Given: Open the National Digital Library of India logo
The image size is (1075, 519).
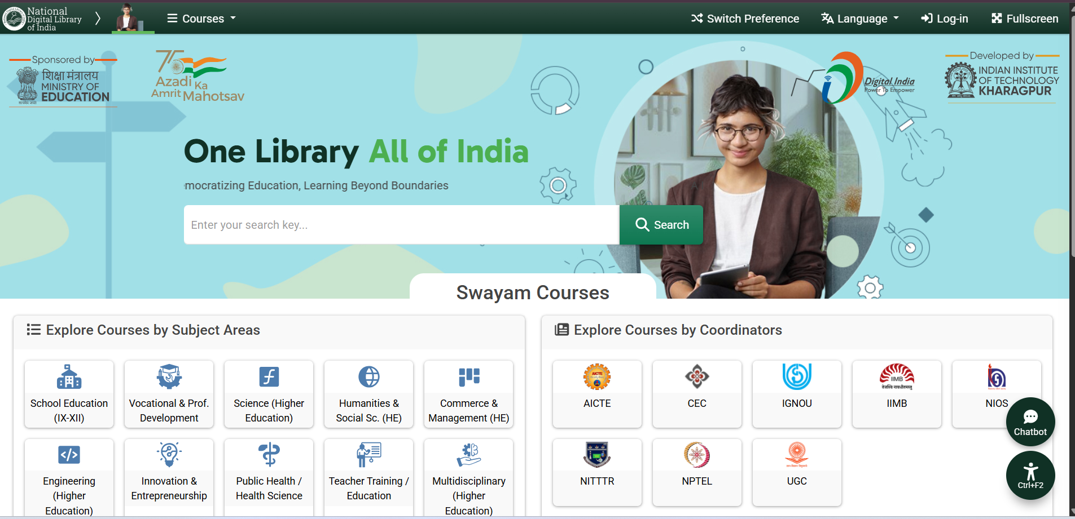Looking at the screenshot, I should 42,19.
